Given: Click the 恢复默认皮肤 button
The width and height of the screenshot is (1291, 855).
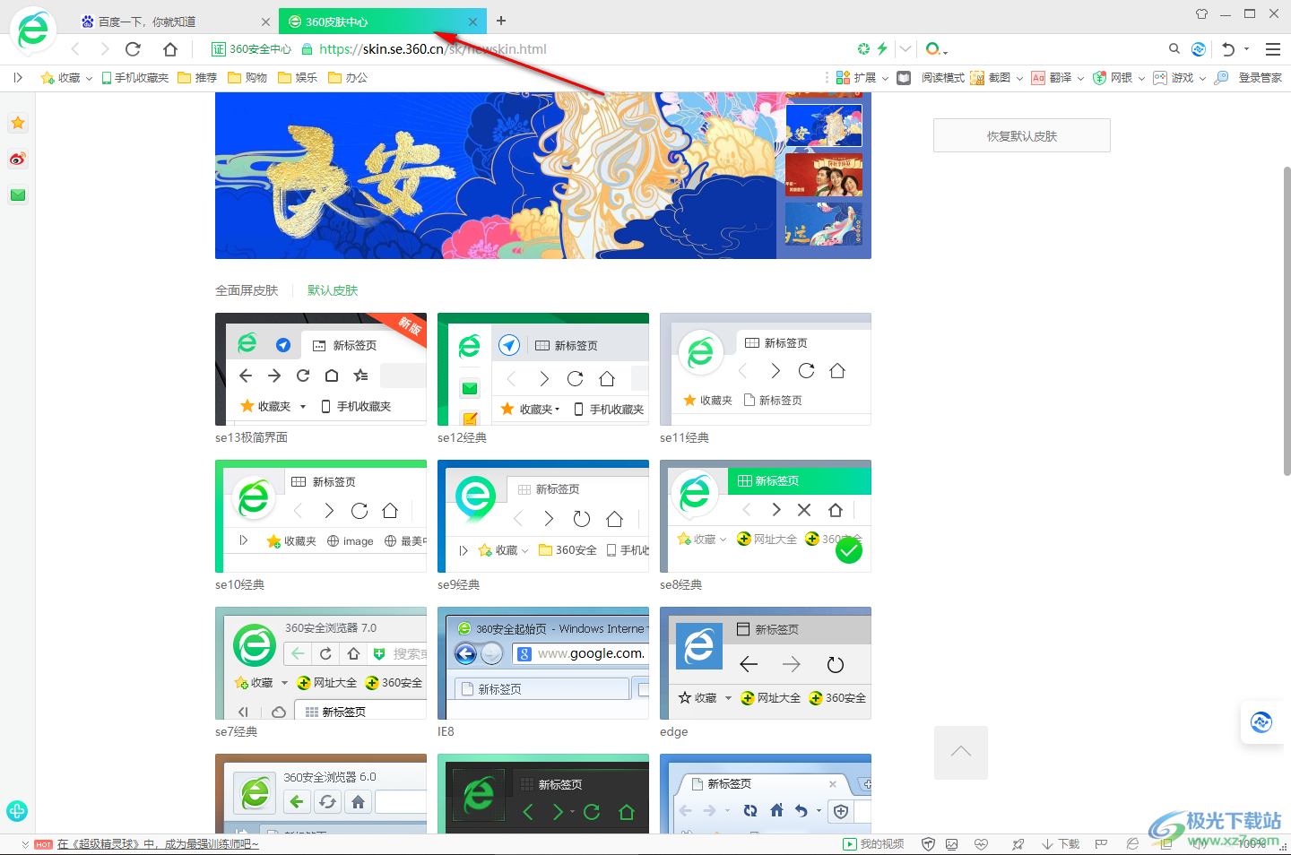Looking at the screenshot, I should pyautogui.click(x=1022, y=135).
